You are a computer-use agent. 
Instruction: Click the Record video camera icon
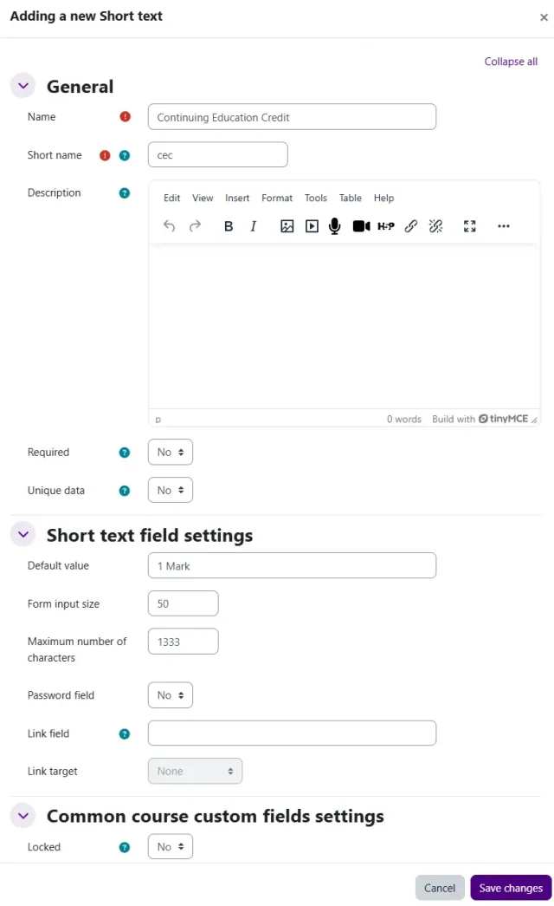pos(361,226)
